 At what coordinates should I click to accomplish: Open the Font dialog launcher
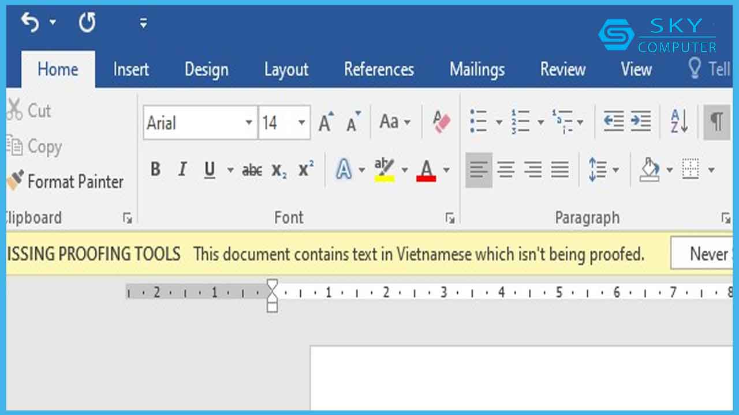pyautogui.click(x=450, y=218)
